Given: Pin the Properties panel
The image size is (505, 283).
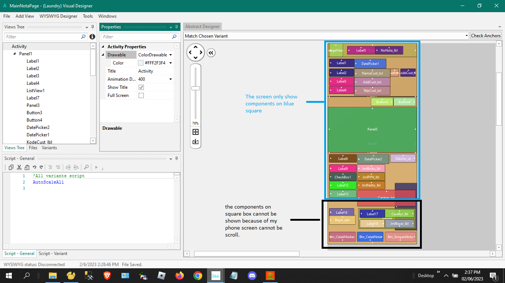Looking at the screenshot, I should 177,27.
